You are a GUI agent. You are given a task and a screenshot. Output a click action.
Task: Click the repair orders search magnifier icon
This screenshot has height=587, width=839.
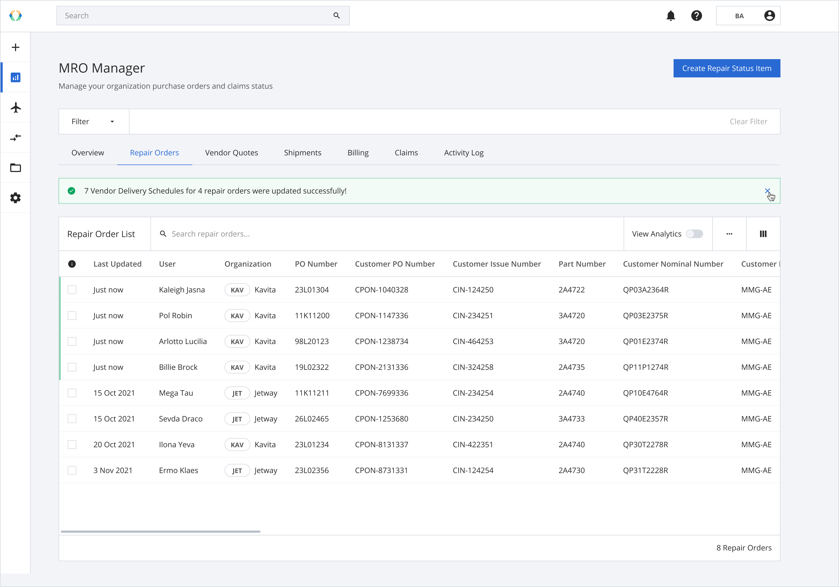163,234
